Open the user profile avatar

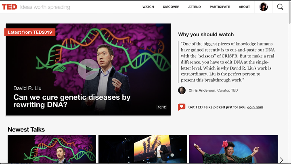264,7
